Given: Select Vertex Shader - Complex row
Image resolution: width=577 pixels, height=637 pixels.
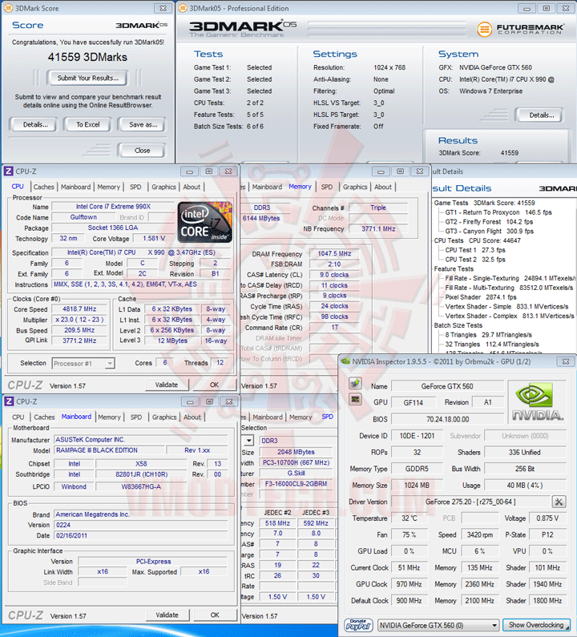Looking at the screenshot, I should 510,316.
